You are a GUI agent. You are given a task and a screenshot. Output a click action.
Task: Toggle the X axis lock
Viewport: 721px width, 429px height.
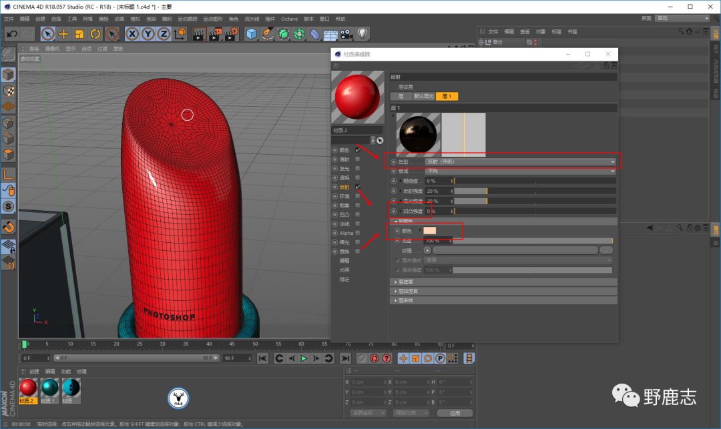[132, 33]
